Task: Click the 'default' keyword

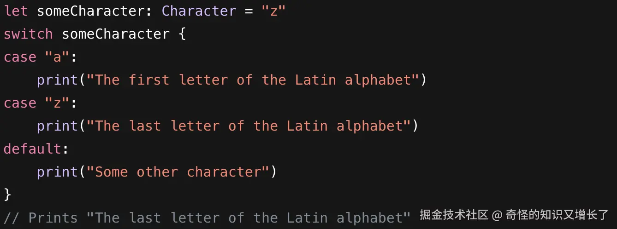Action: tap(33, 149)
